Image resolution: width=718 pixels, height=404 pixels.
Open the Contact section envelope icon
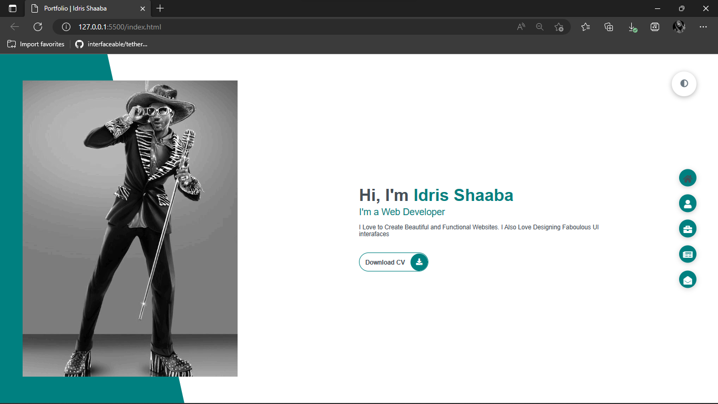(x=688, y=279)
